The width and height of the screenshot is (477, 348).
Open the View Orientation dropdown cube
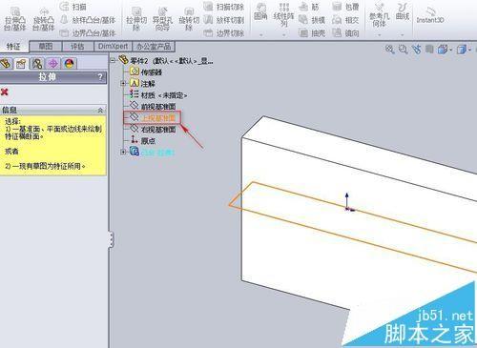point(445,50)
